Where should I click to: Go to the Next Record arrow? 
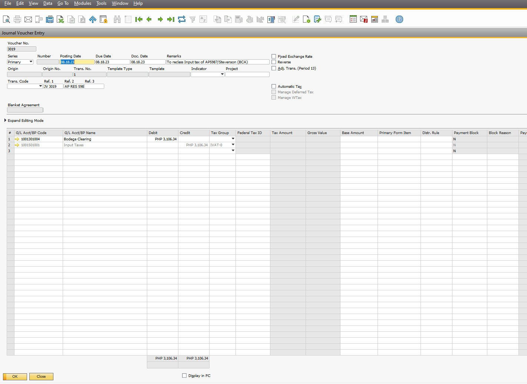point(160,19)
